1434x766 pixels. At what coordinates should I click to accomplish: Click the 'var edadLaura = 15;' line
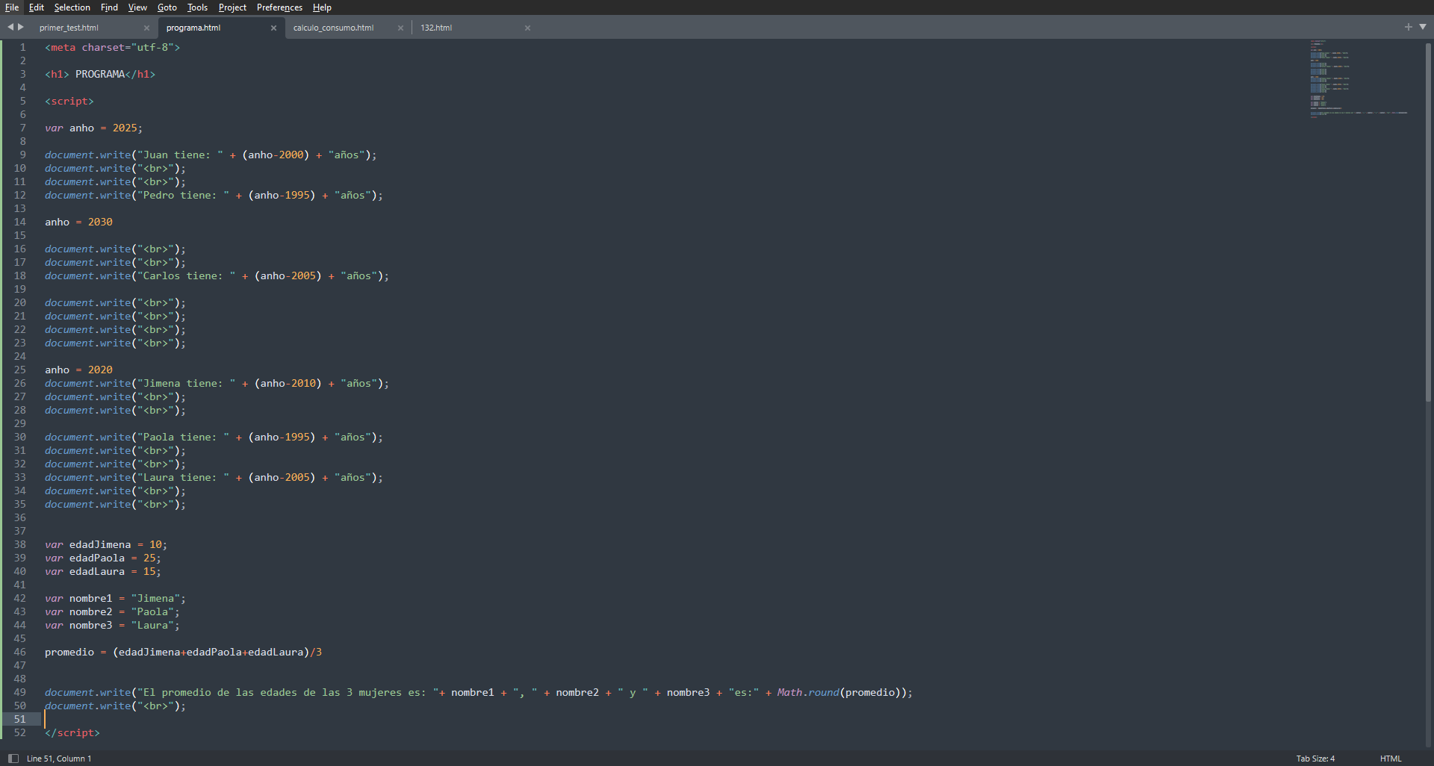pos(103,571)
